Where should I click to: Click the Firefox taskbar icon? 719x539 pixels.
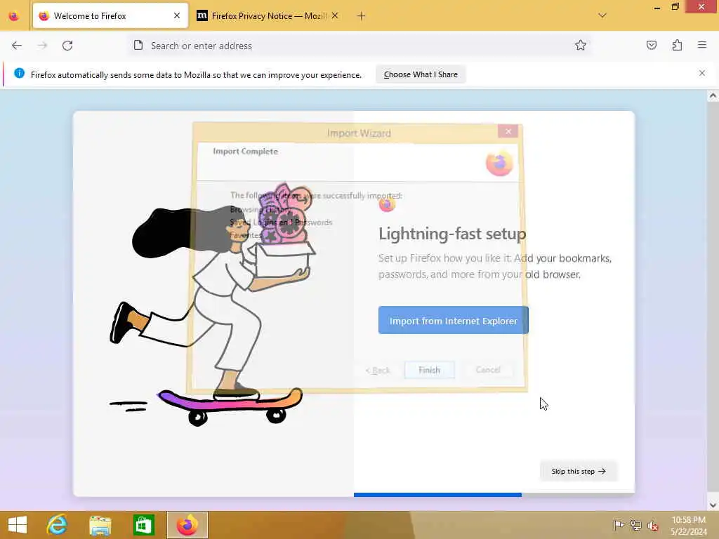coord(187,525)
